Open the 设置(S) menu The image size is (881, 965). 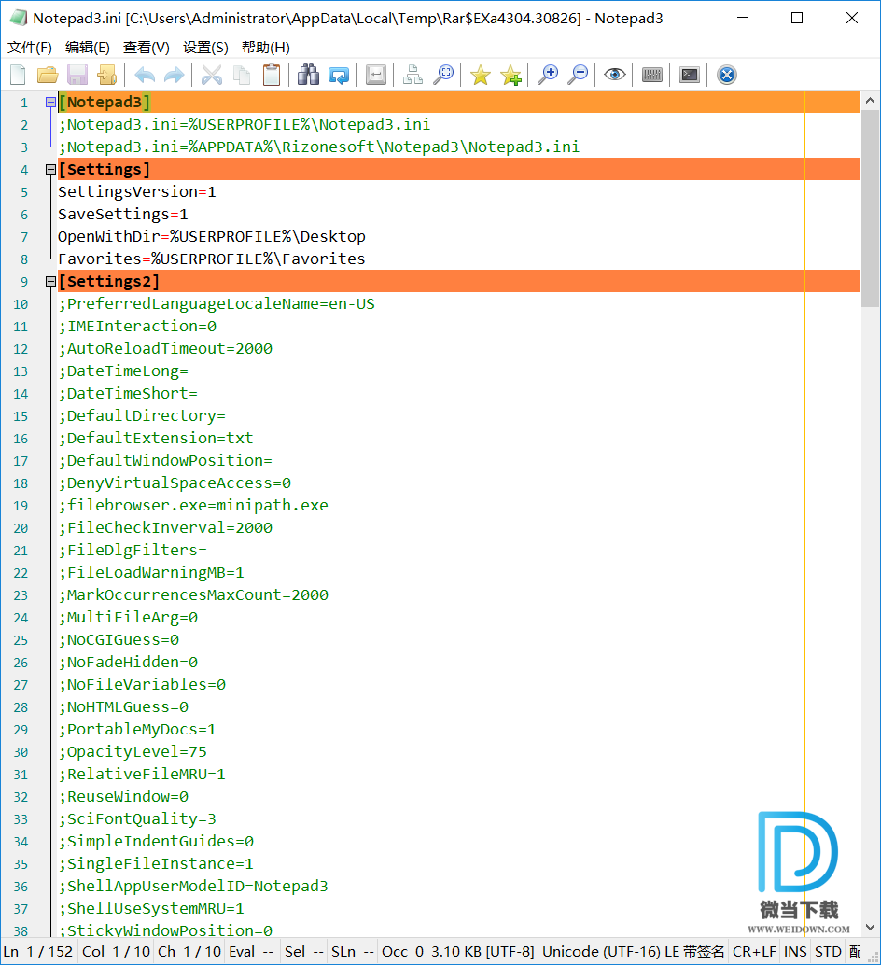tap(205, 48)
